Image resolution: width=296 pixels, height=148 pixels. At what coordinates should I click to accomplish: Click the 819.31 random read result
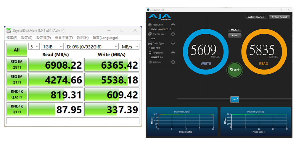click(x=56, y=94)
